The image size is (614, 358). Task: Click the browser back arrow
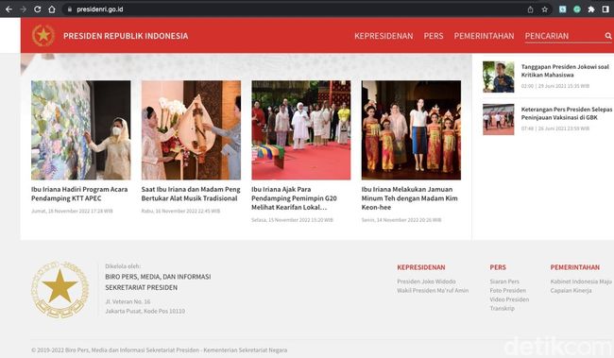pyautogui.click(x=9, y=9)
